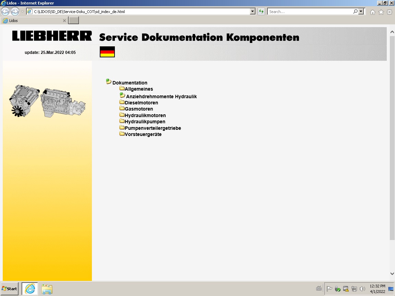Click the safely remove hardware tray icon

pyautogui.click(x=337, y=289)
